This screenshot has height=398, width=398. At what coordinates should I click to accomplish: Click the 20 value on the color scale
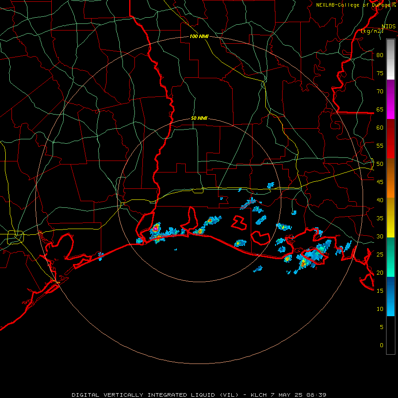(x=380, y=273)
